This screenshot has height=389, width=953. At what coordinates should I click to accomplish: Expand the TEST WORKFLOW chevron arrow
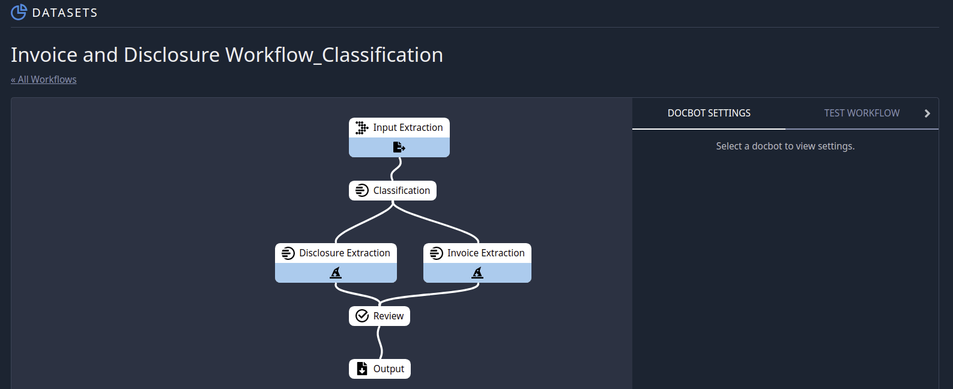pos(927,113)
